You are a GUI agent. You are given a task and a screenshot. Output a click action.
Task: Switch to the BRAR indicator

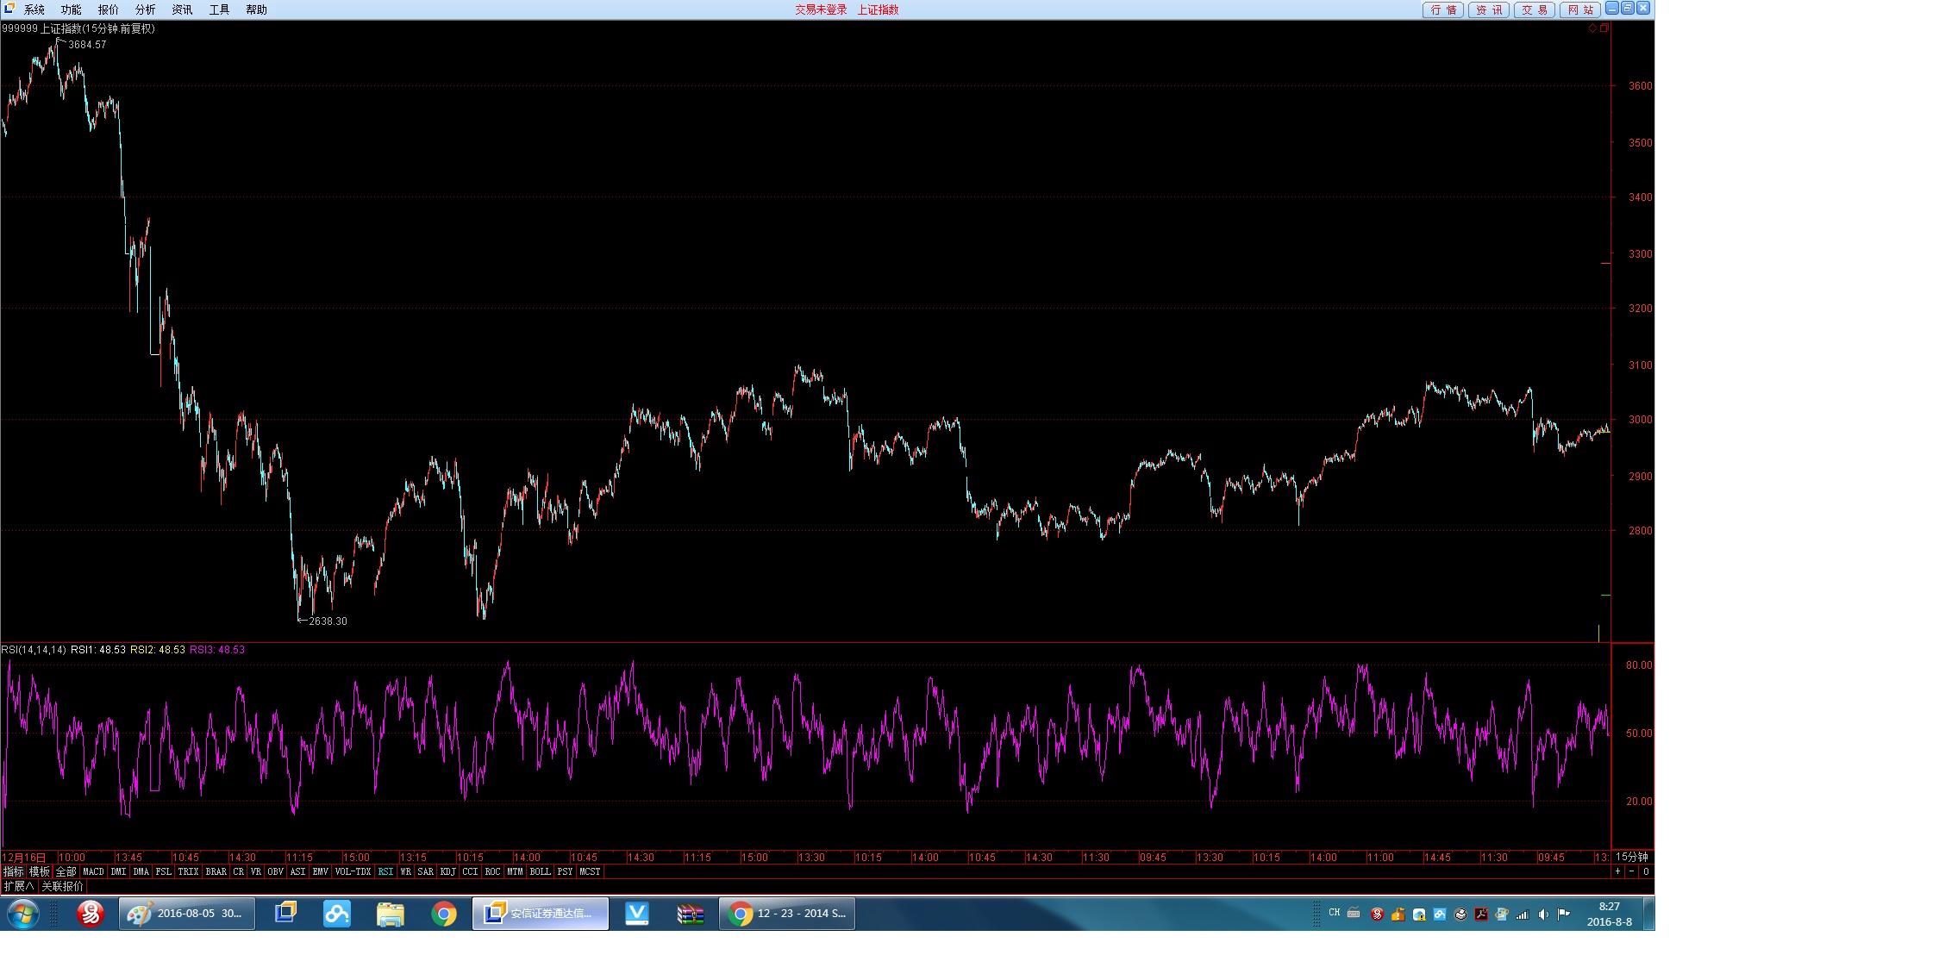[216, 872]
